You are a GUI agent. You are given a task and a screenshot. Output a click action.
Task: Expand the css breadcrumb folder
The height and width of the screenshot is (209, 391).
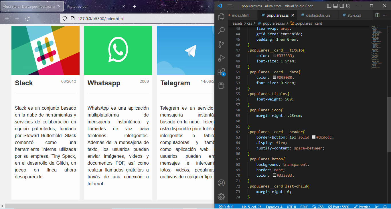tap(250, 23)
